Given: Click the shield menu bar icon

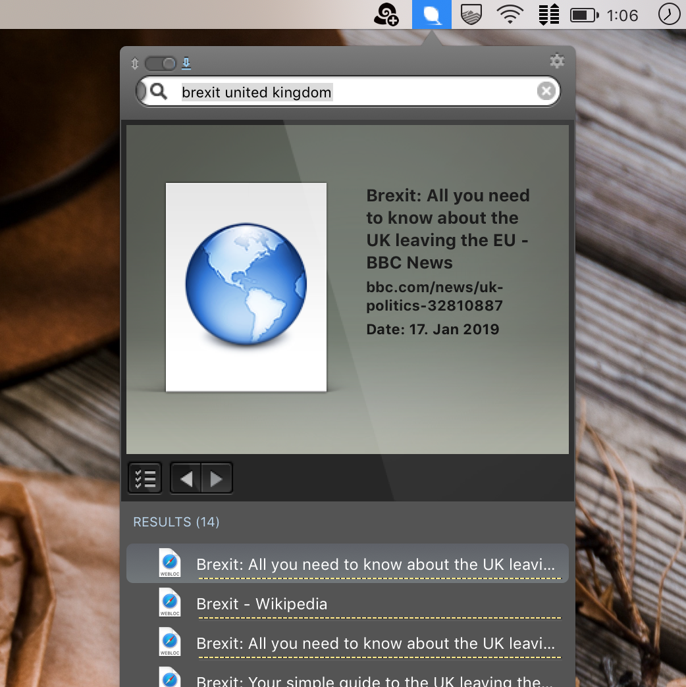Looking at the screenshot, I should click(x=471, y=14).
